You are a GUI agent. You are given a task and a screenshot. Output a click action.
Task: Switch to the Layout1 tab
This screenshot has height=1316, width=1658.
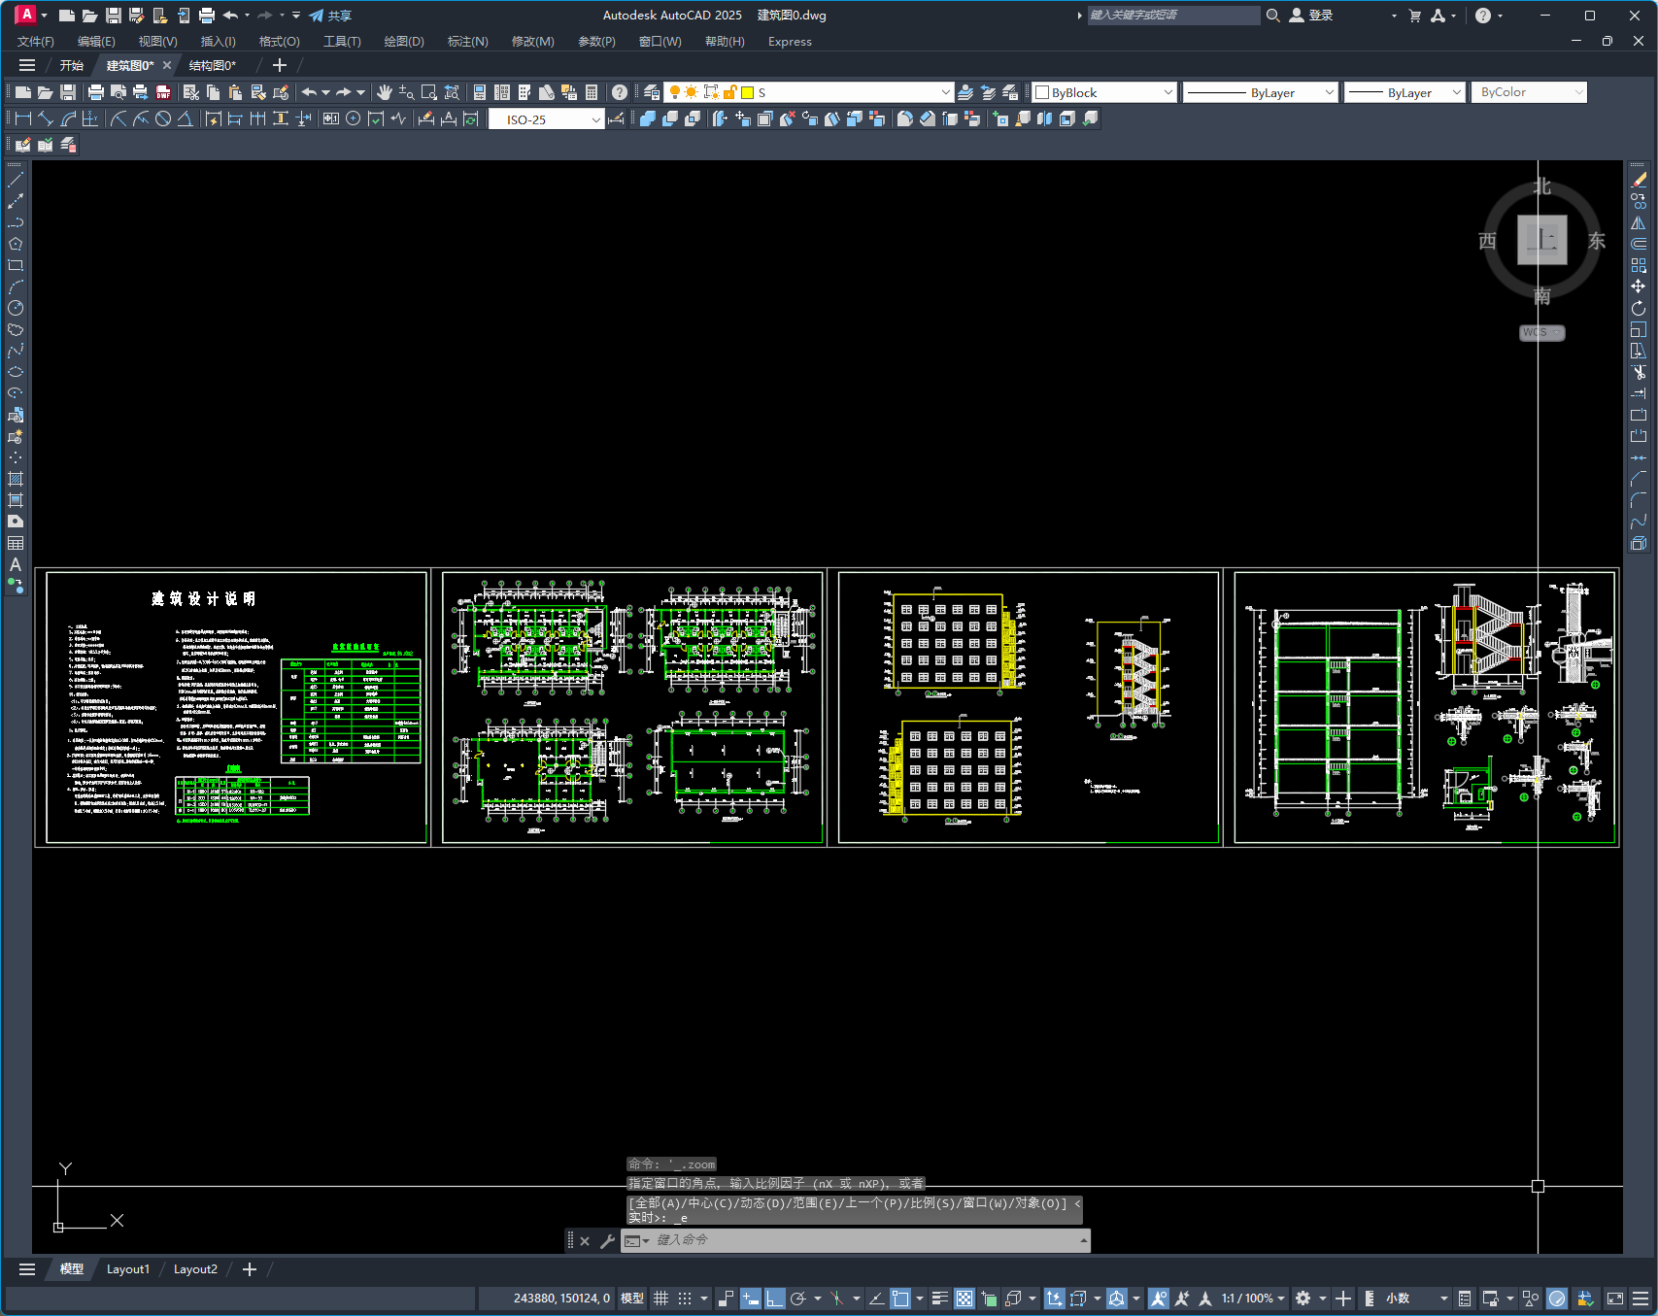[127, 1269]
